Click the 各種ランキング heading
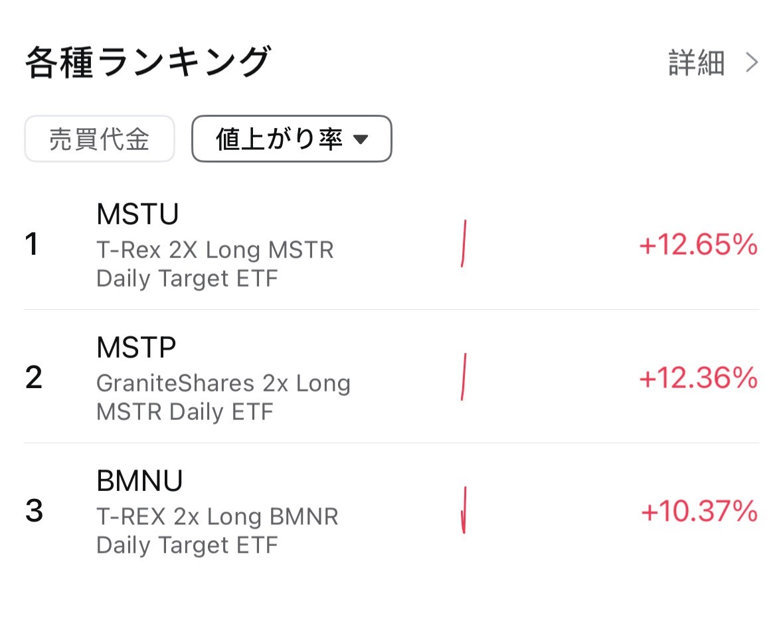The width and height of the screenshot is (783, 621). [147, 63]
